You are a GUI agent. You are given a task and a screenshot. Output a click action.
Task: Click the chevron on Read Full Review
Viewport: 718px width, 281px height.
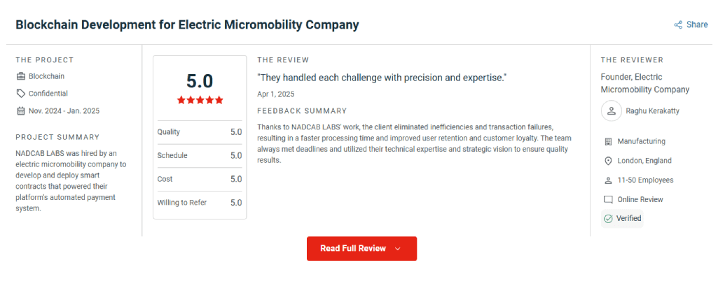coord(397,249)
